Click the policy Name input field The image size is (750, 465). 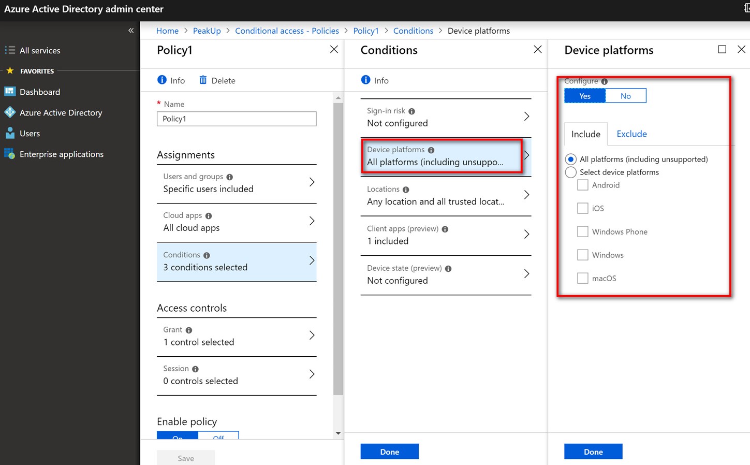coord(237,119)
